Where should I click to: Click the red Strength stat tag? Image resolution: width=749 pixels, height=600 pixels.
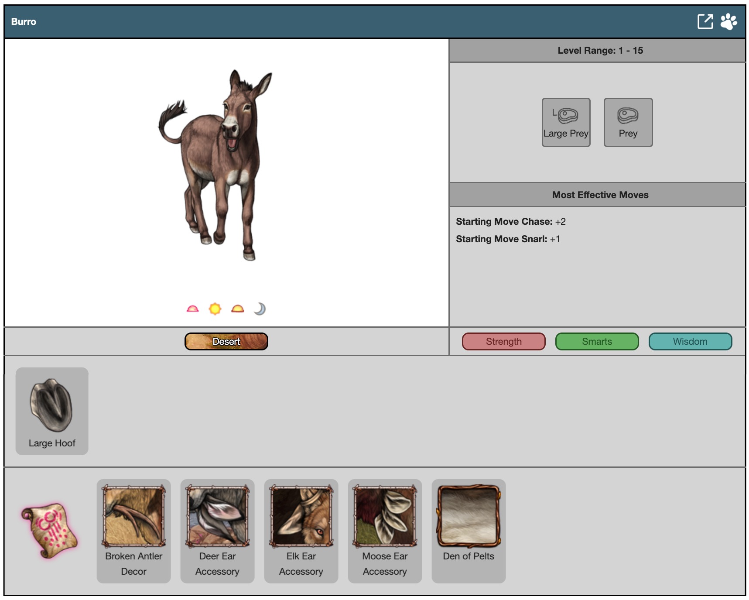coord(503,341)
